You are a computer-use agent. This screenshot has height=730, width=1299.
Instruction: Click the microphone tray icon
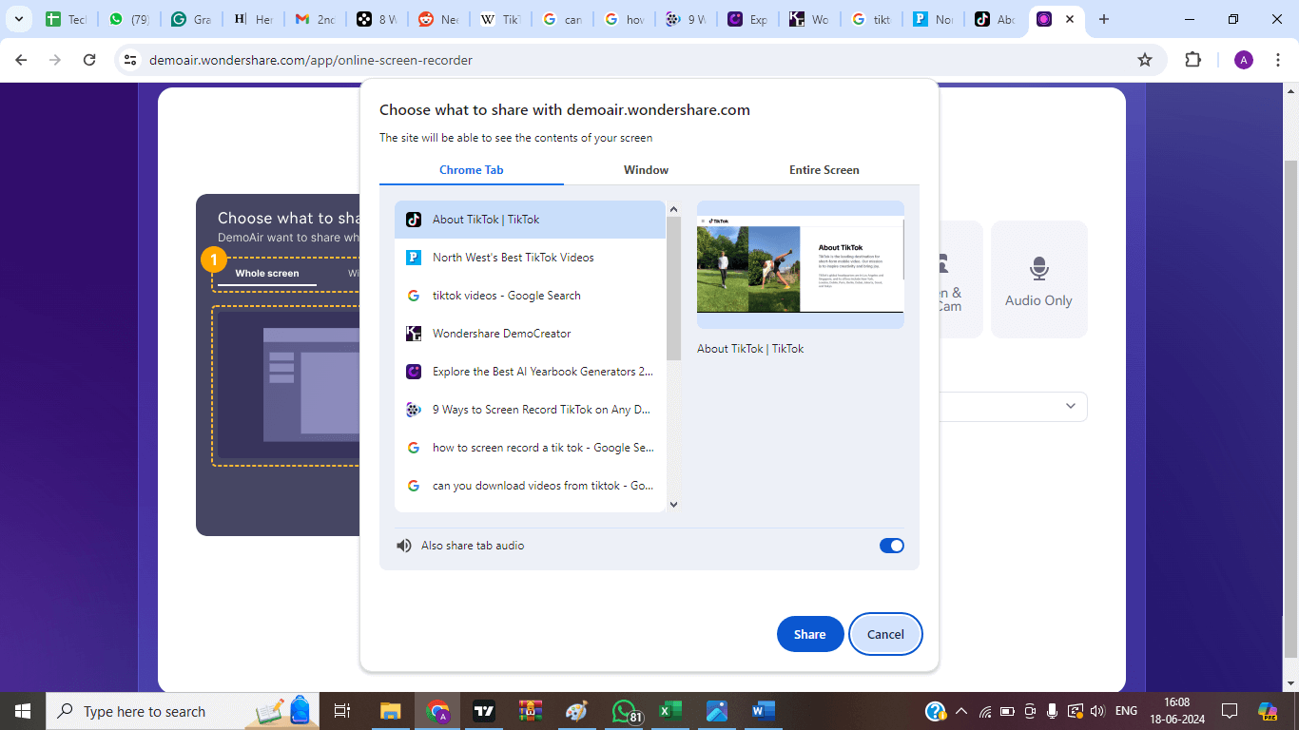[x=1053, y=711]
